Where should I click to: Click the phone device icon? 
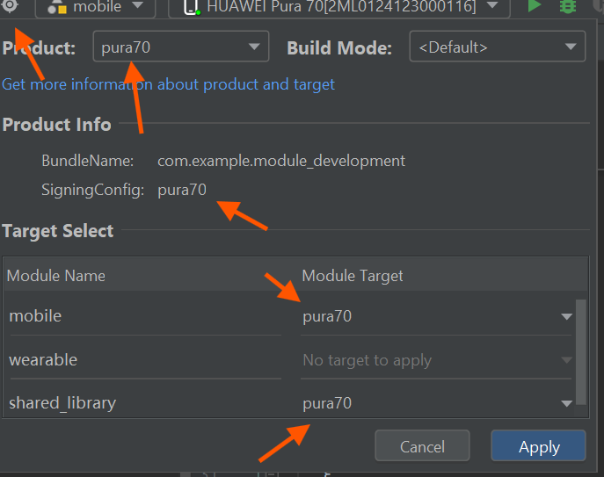pos(190,8)
